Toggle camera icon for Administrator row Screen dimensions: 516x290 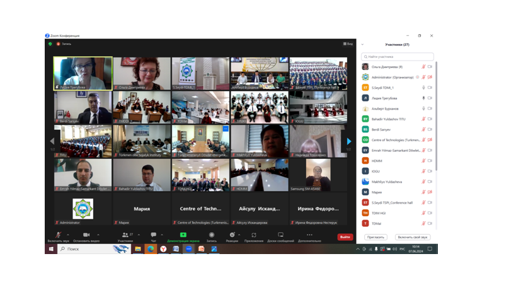[x=430, y=77]
